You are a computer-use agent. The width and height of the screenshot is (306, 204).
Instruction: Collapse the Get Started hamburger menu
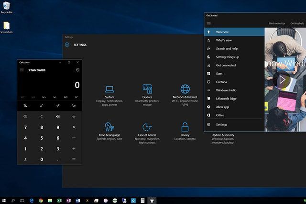click(x=208, y=23)
